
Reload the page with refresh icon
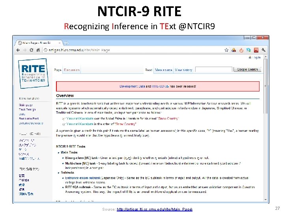(x=31, y=50)
